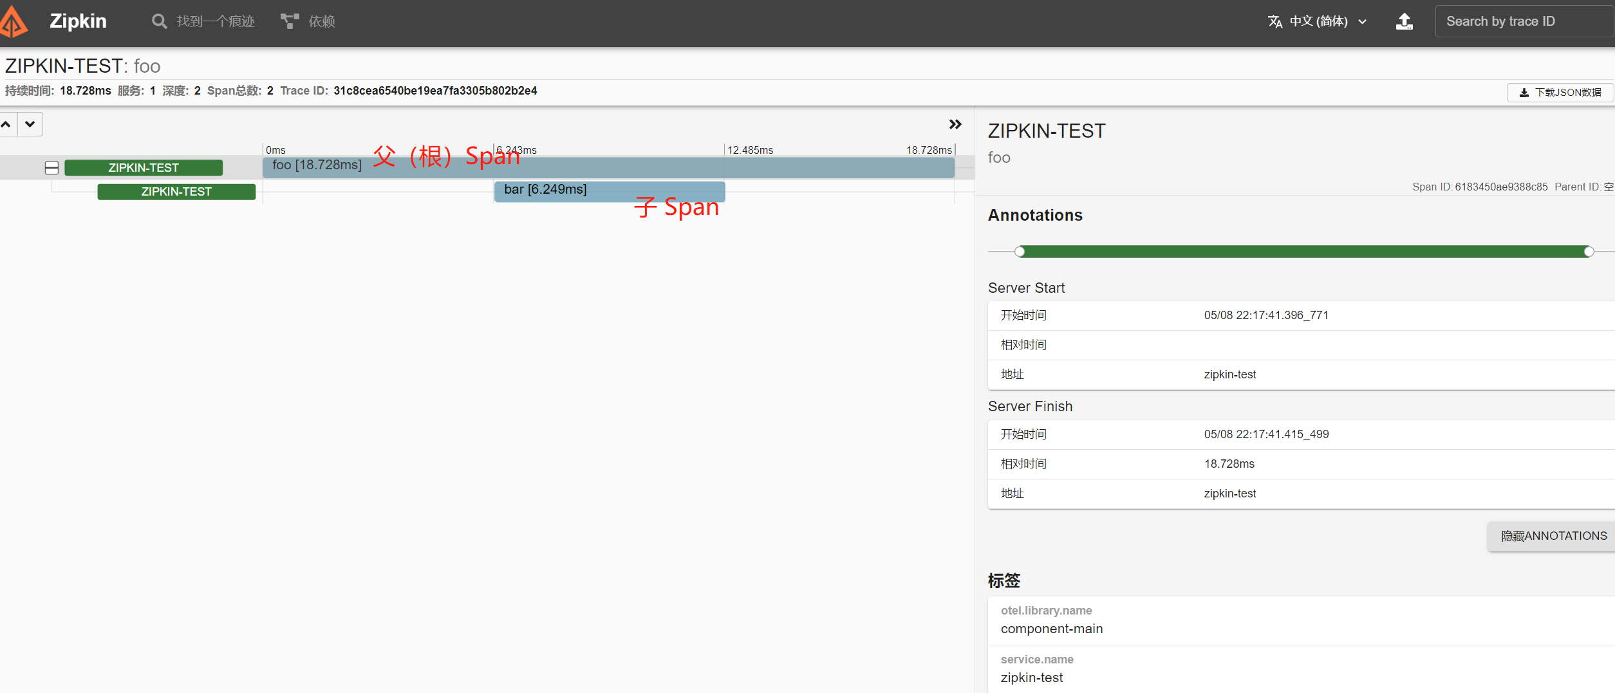Click the upload JSON icon
This screenshot has width=1615, height=693.
1405,21
